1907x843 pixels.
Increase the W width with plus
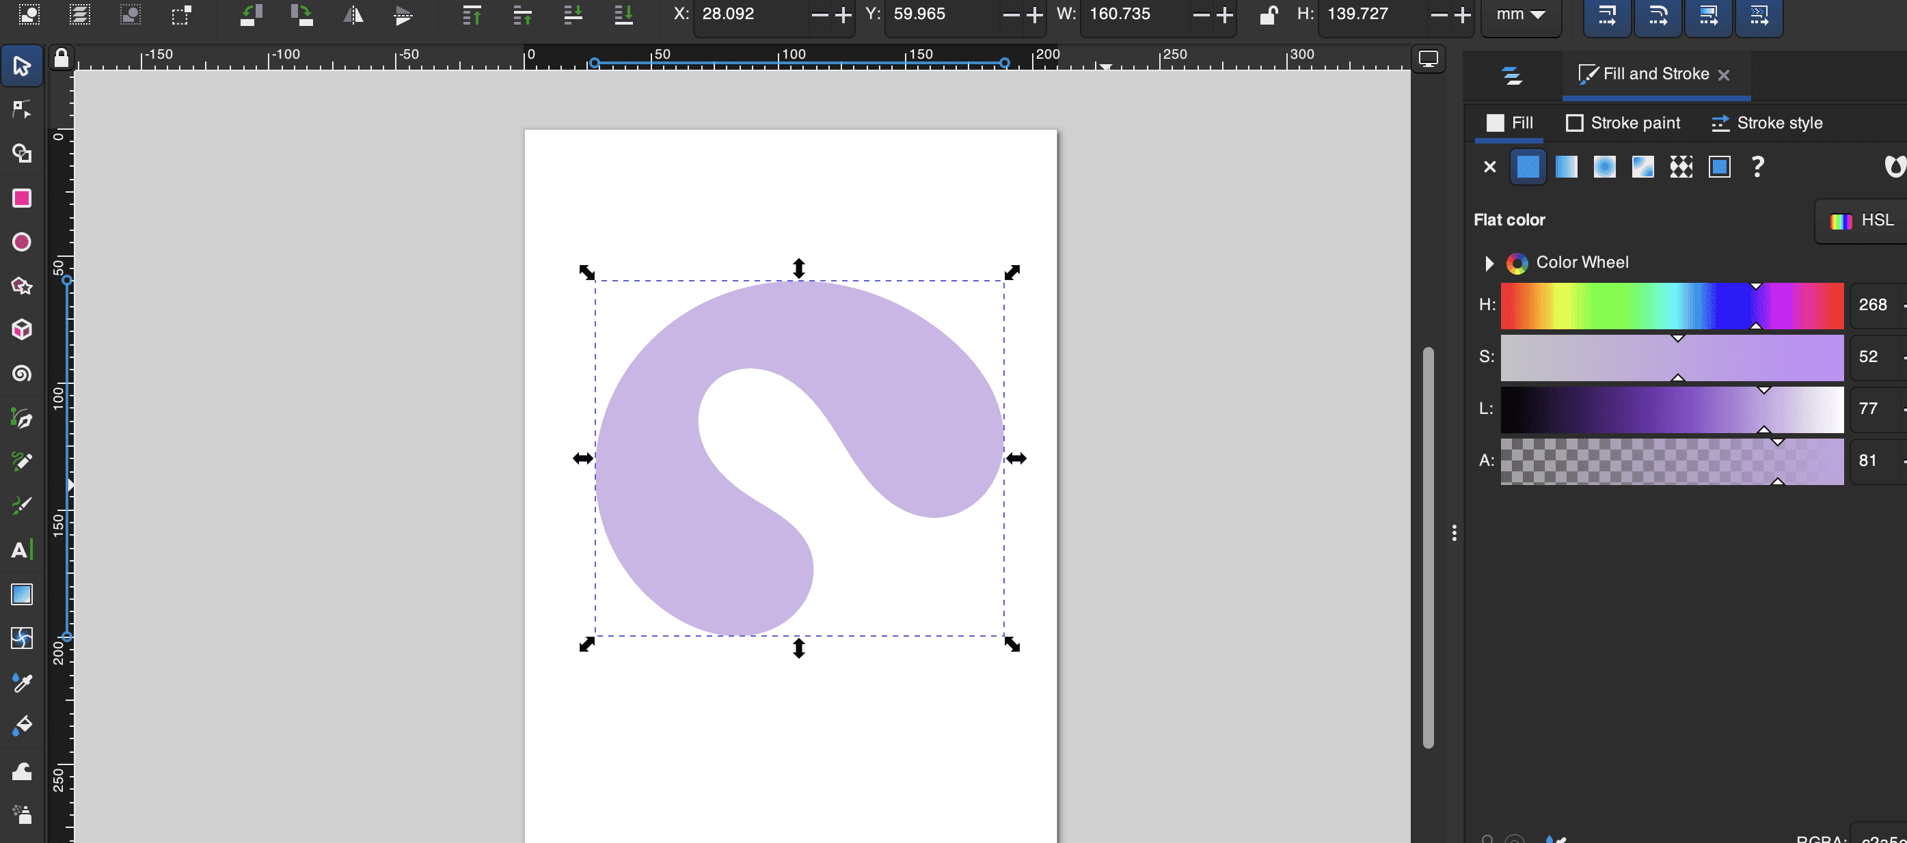1225,15
